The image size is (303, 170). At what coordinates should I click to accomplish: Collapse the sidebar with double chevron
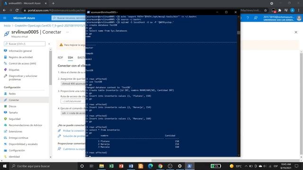coord(49,44)
